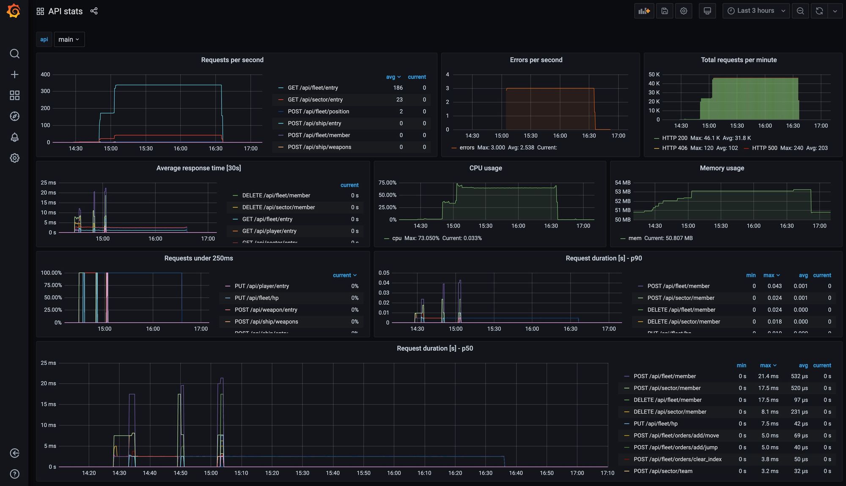The height and width of the screenshot is (486, 846).
Task: Save dashboard using the floppy disk icon
Action: (665, 11)
